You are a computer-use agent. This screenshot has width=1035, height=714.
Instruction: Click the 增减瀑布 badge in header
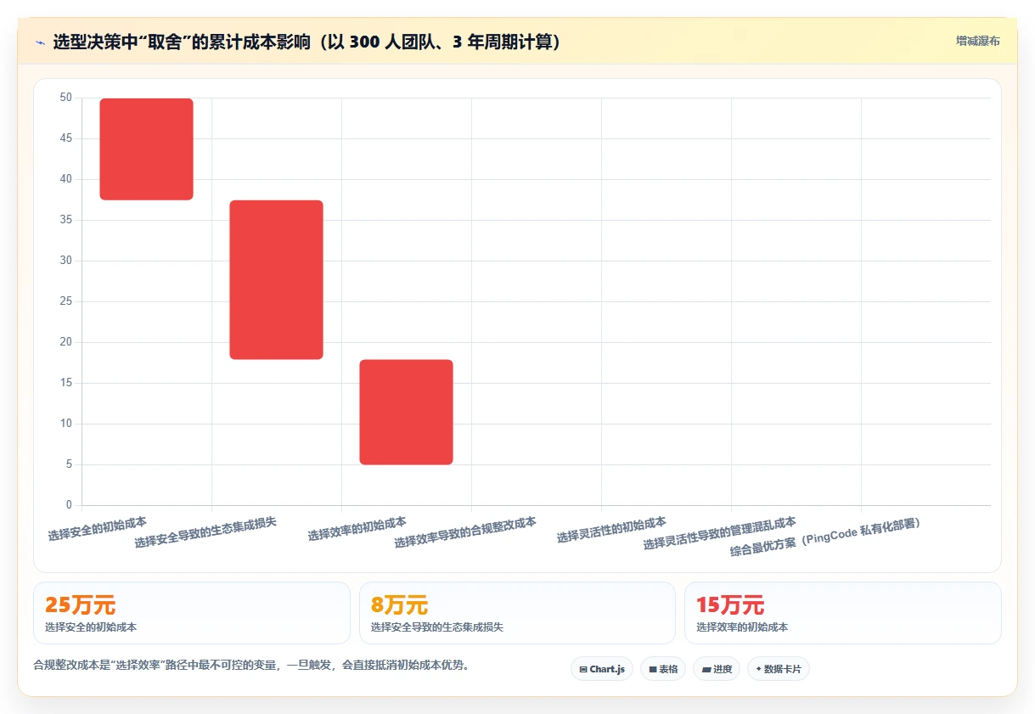click(x=977, y=41)
